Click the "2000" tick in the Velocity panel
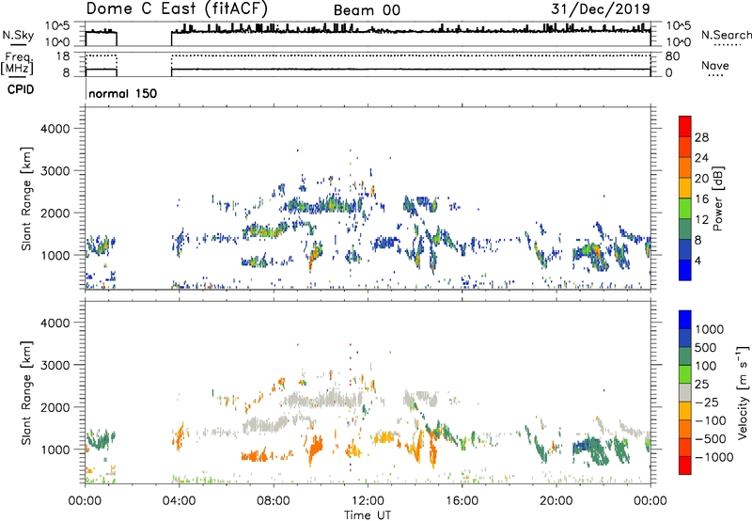752x521 pixels. coord(55,407)
